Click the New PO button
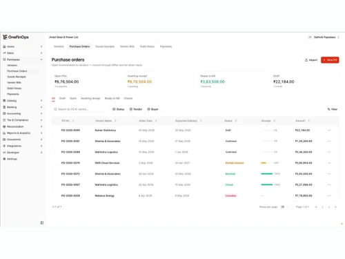345x259 pixels. click(x=330, y=60)
